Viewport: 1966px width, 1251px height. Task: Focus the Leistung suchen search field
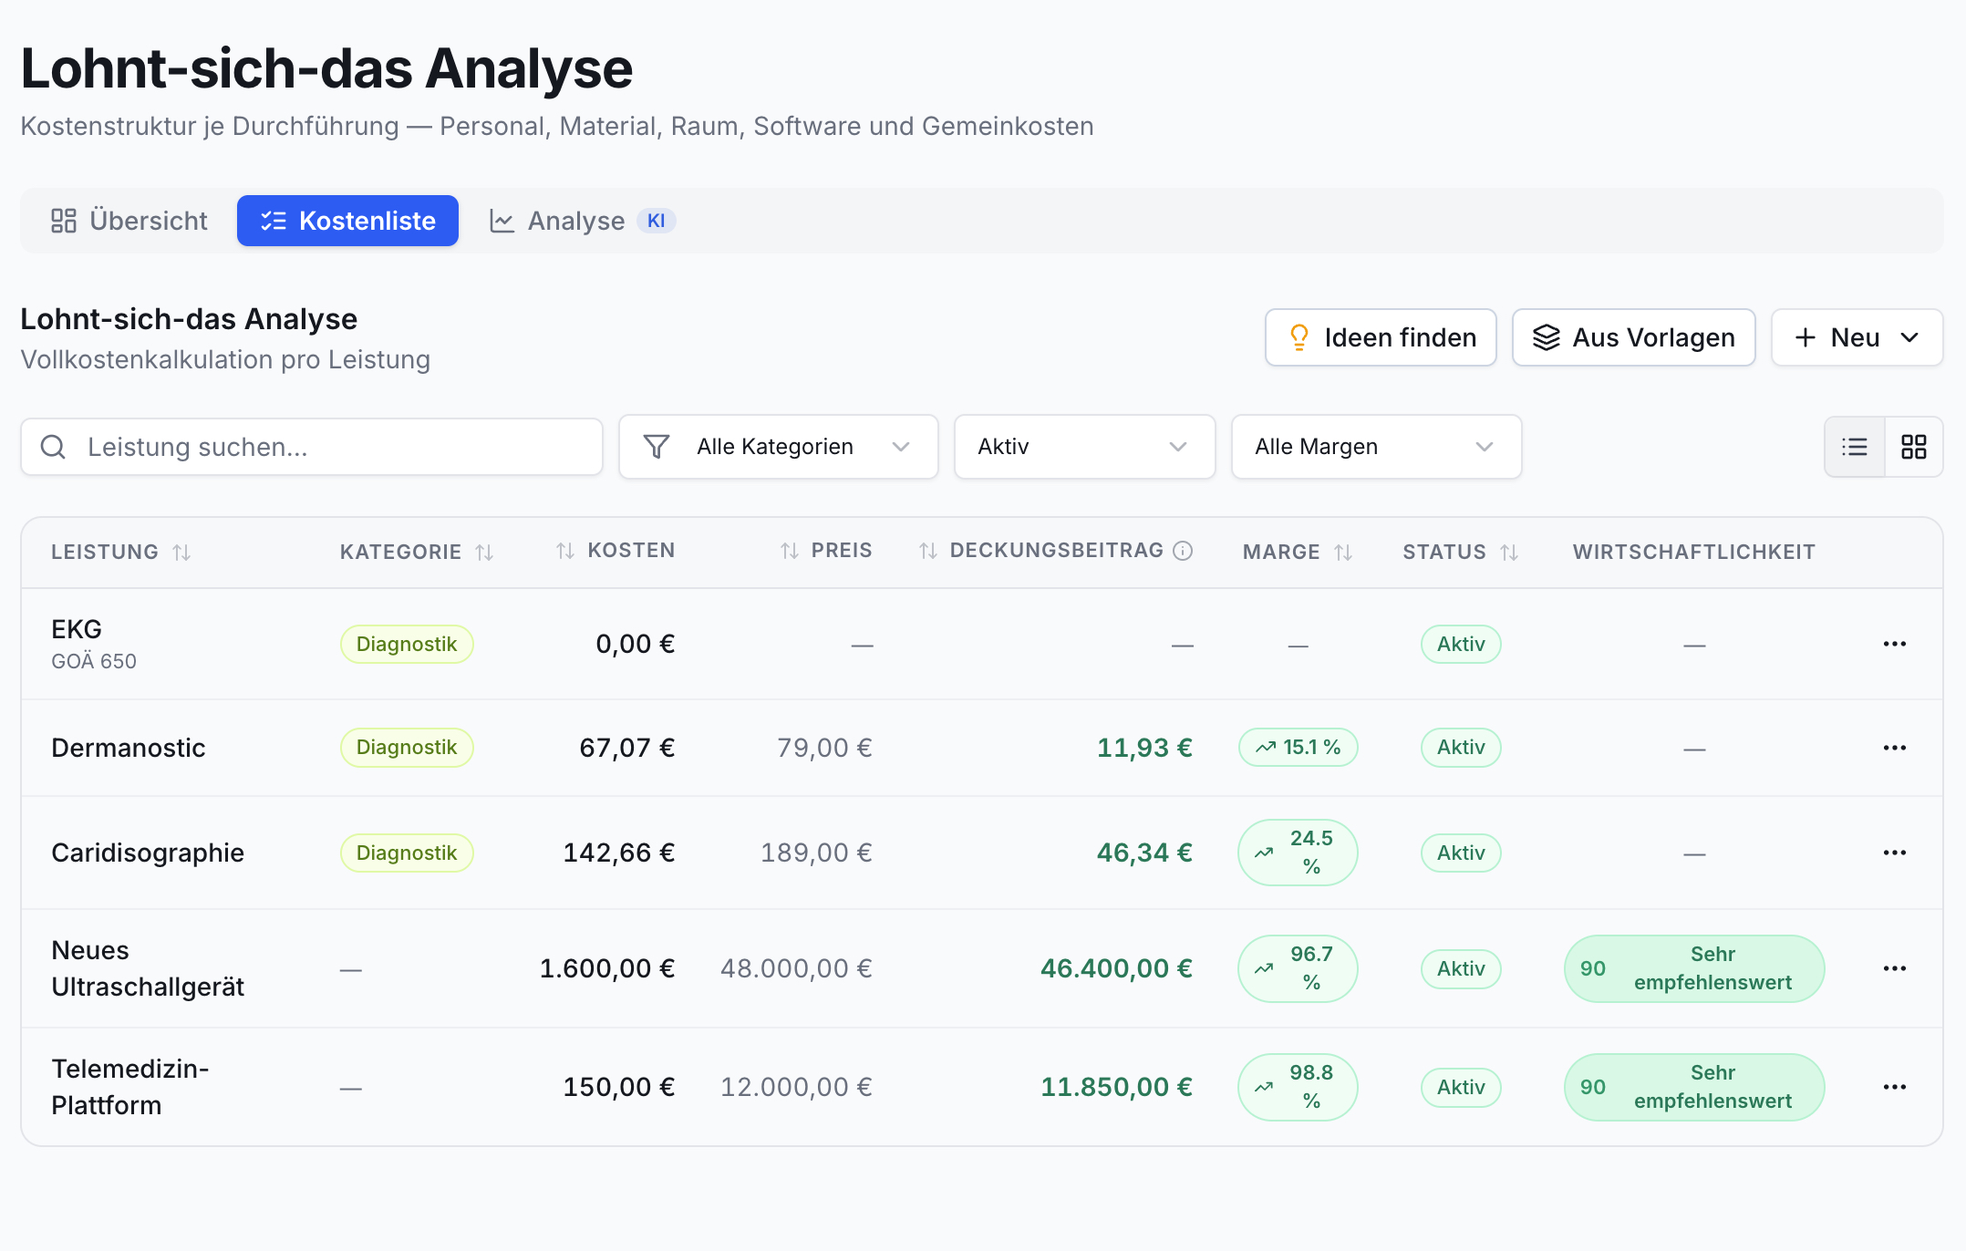pos(312,447)
